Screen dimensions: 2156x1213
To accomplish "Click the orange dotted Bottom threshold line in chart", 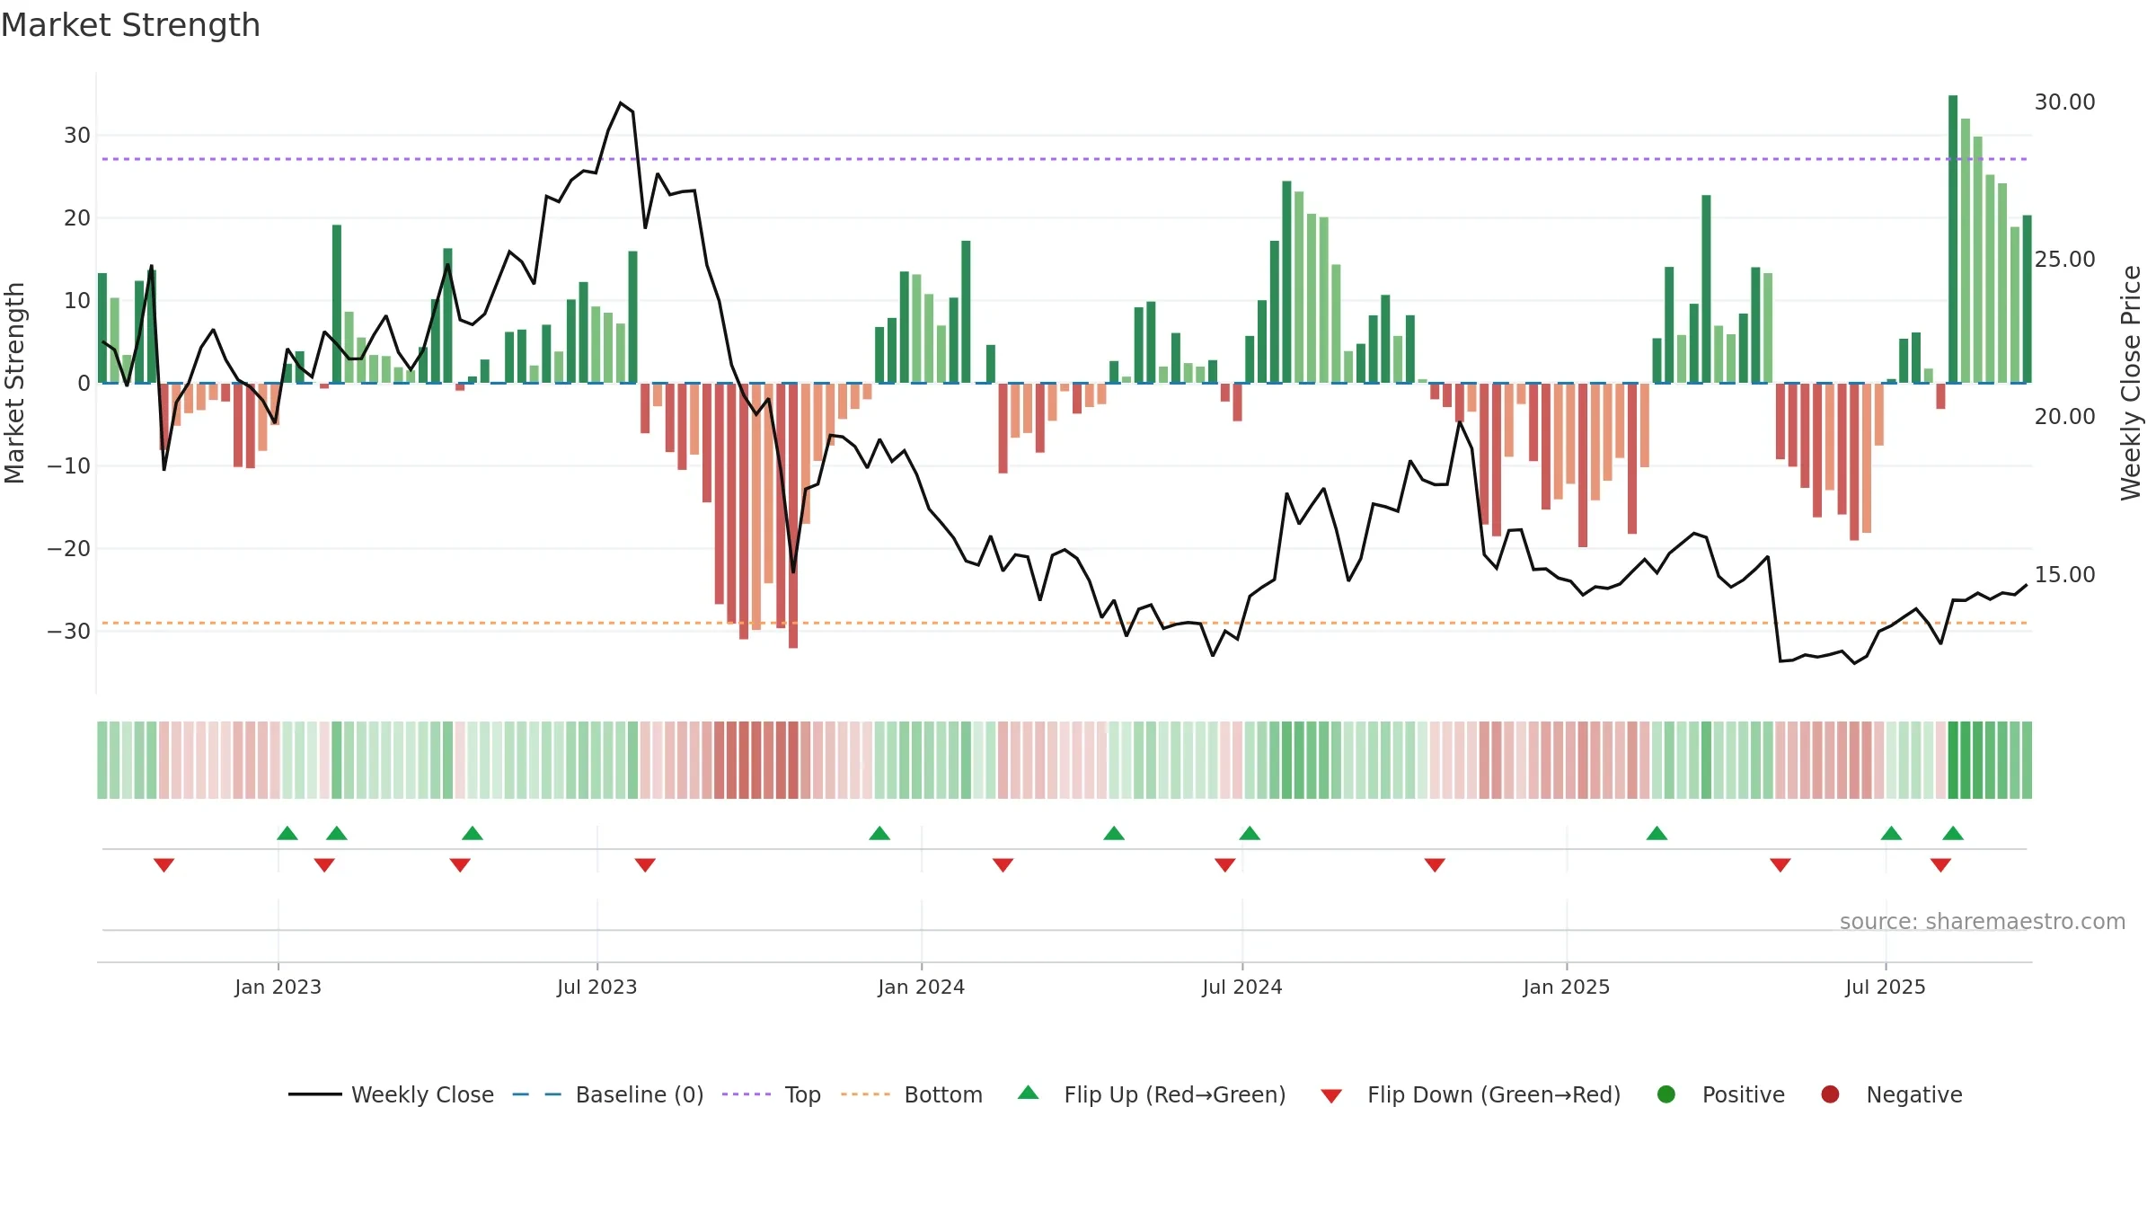I will (x=1065, y=623).
